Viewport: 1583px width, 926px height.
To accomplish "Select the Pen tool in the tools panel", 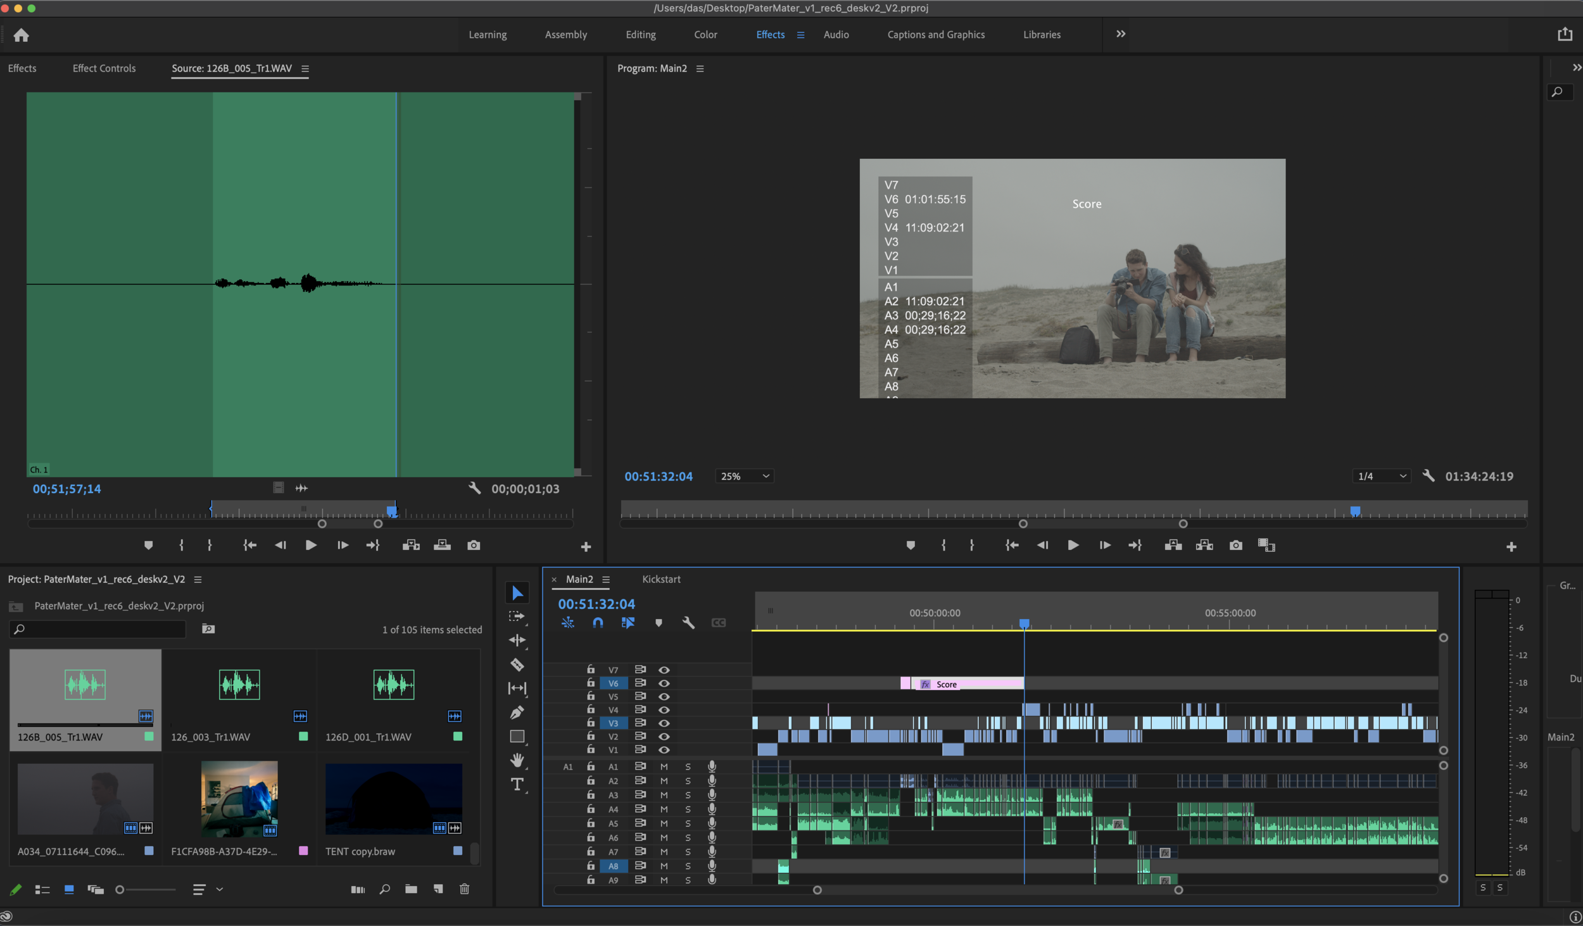I will pos(517,713).
